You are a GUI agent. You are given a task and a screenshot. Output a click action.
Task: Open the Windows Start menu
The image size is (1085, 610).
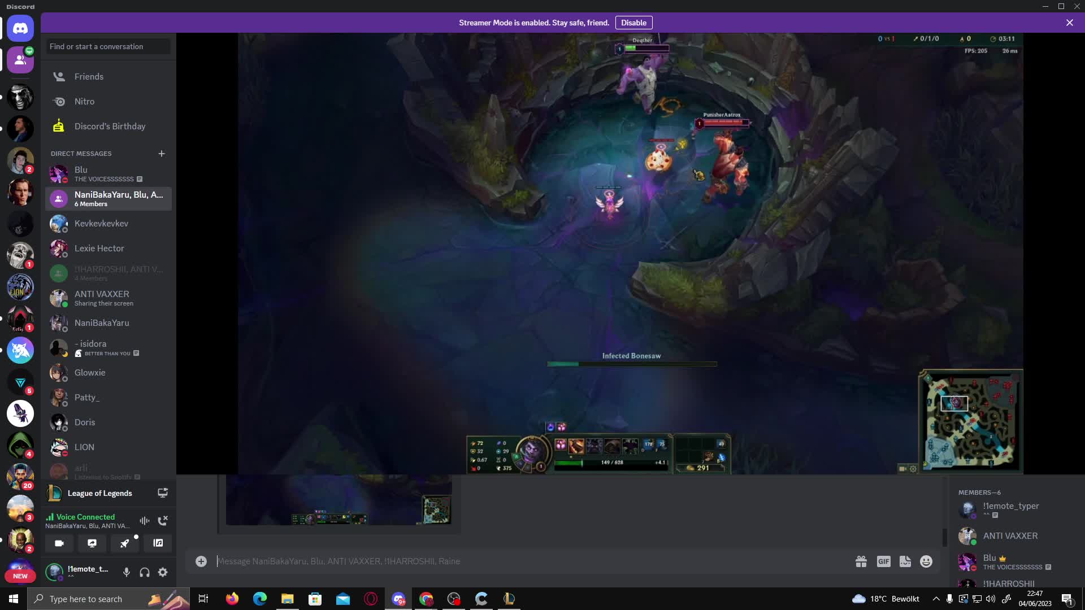(14, 599)
